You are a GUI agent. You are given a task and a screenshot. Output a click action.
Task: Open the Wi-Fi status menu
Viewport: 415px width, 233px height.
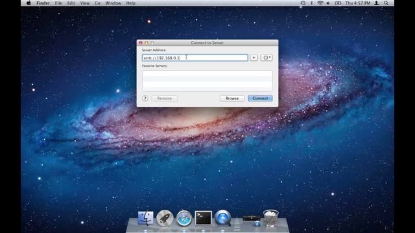[320, 3]
